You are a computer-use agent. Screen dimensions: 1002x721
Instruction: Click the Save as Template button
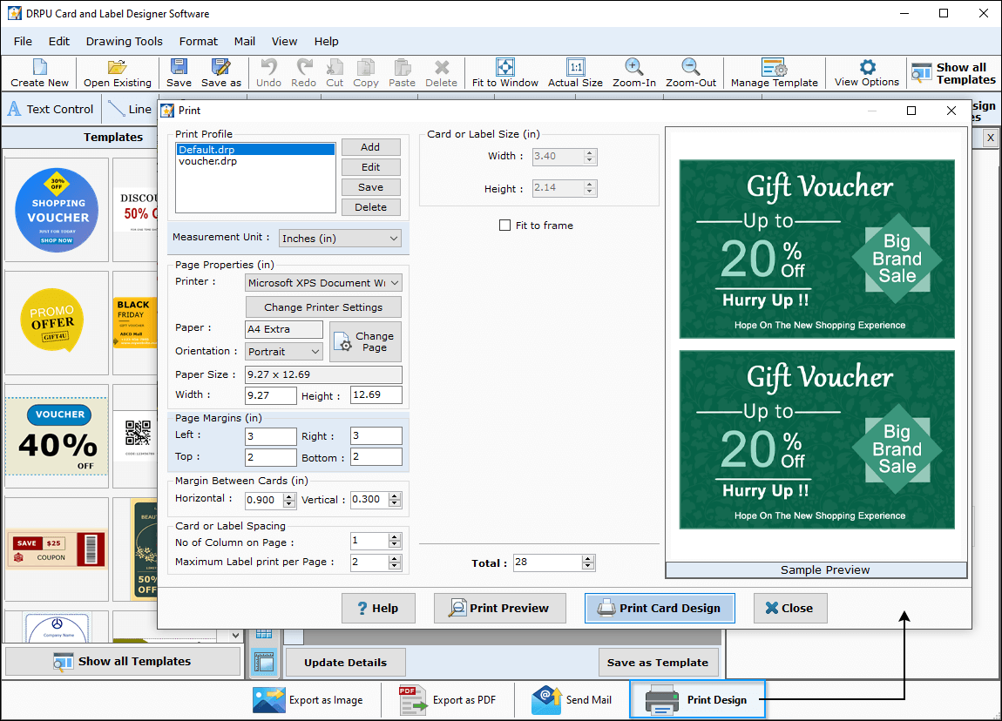coord(658,663)
